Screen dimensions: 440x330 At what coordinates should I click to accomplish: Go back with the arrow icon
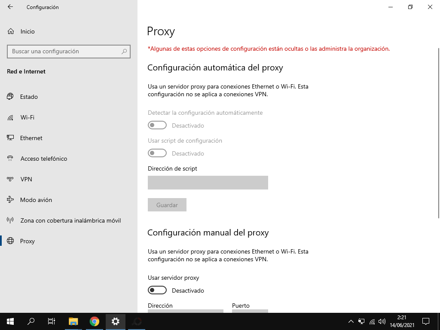(x=10, y=7)
